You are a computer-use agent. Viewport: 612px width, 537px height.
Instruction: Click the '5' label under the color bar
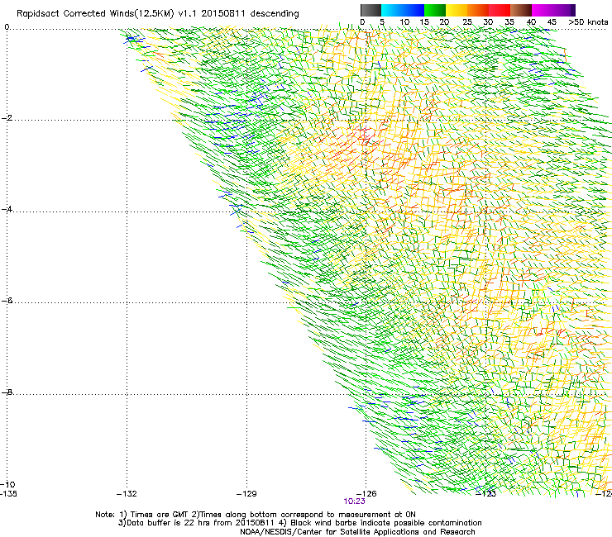382,22
